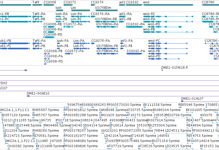Select EST DMG3A.1_1.P22.C1 label

pyautogui.click(x=20, y=141)
